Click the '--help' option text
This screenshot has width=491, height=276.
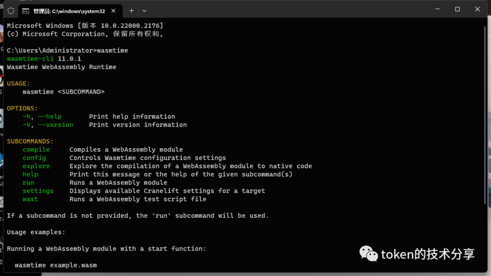tap(50, 116)
